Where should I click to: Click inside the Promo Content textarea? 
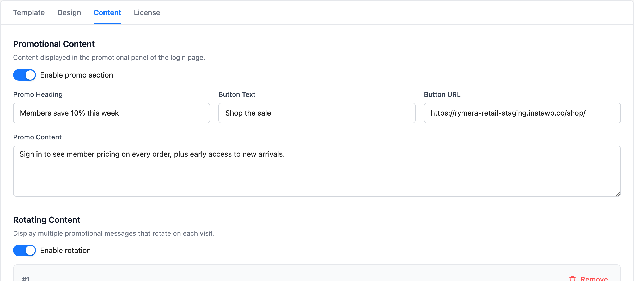pyautogui.click(x=317, y=171)
